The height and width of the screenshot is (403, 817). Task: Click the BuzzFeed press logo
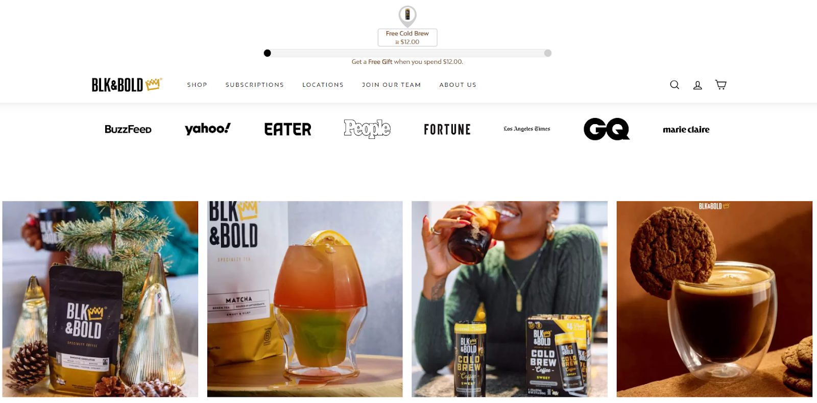tap(128, 129)
